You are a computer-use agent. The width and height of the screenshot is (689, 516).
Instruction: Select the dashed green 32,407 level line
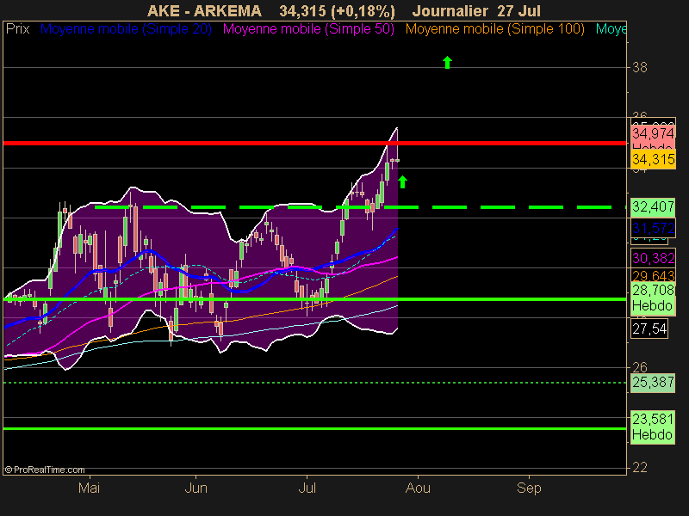tap(360, 207)
